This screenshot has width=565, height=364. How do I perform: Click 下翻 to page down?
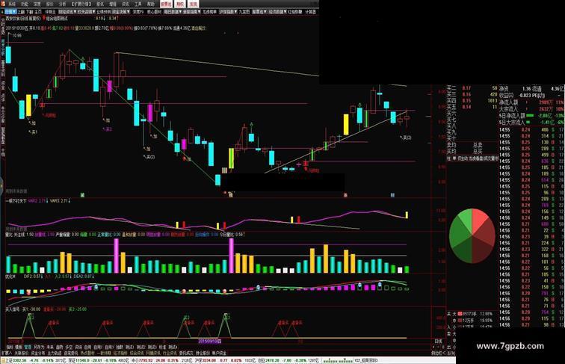click(30, 12)
